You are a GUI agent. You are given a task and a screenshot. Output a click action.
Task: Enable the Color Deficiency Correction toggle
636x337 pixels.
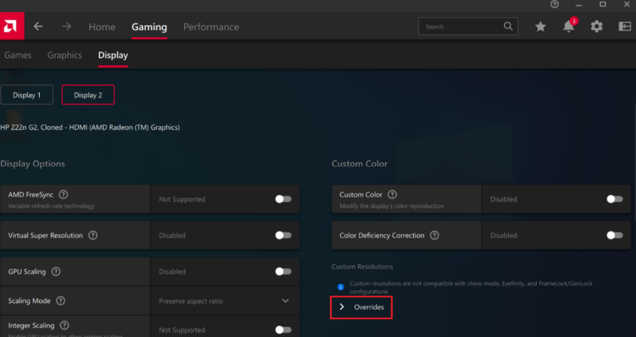click(x=614, y=235)
